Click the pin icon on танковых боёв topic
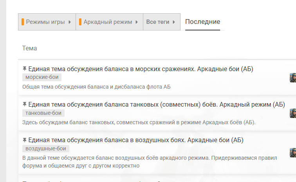Screen dimensions: 296x182 pos(25,104)
